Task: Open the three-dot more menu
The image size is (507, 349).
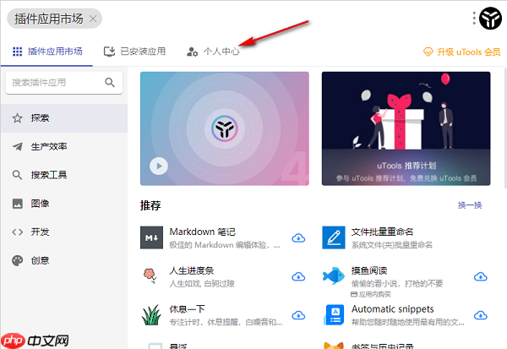Action: pyautogui.click(x=474, y=19)
